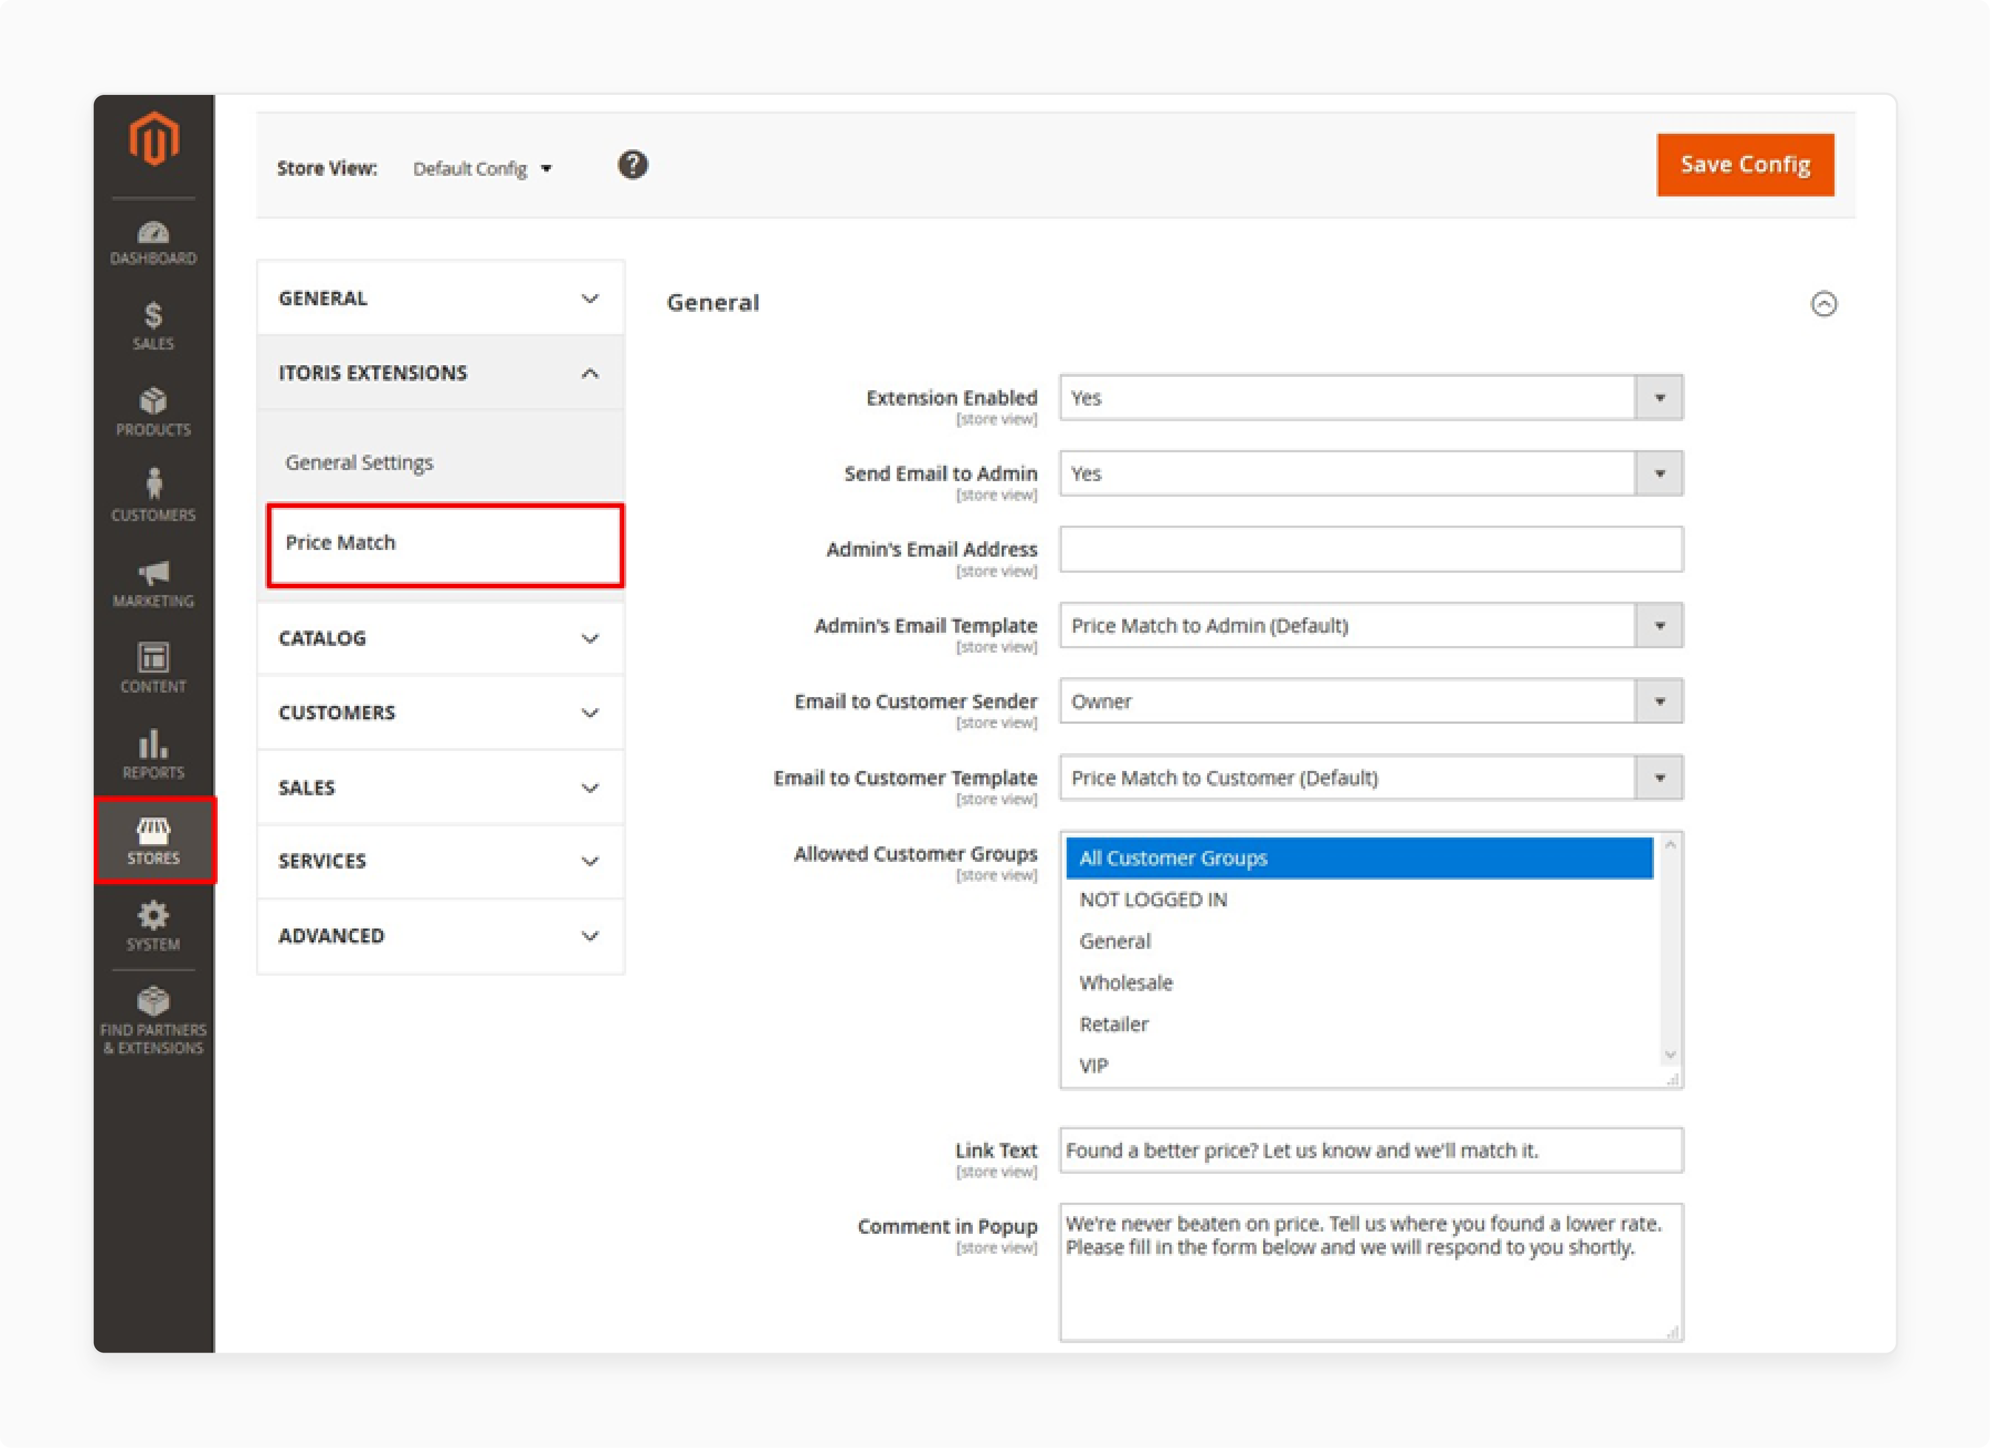The height and width of the screenshot is (1448, 1990).
Task: Expand the SERVICES config section
Action: pos(440,861)
